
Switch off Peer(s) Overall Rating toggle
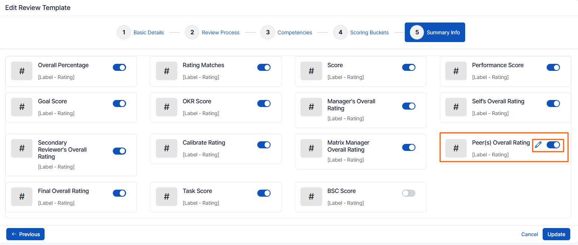click(x=553, y=145)
